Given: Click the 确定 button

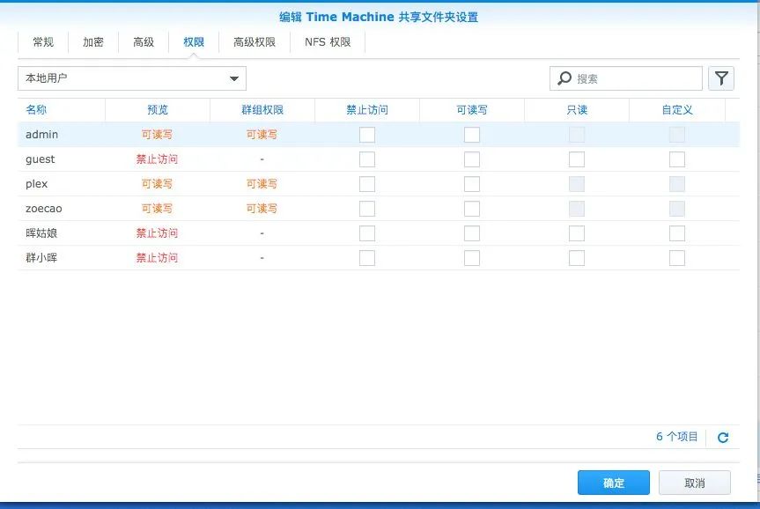Looking at the screenshot, I should [614, 483].
